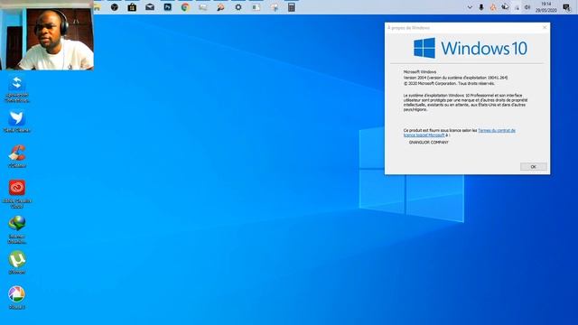
Task: Open Microsoft Store from the taskbar
Action: tap(132, 7)
